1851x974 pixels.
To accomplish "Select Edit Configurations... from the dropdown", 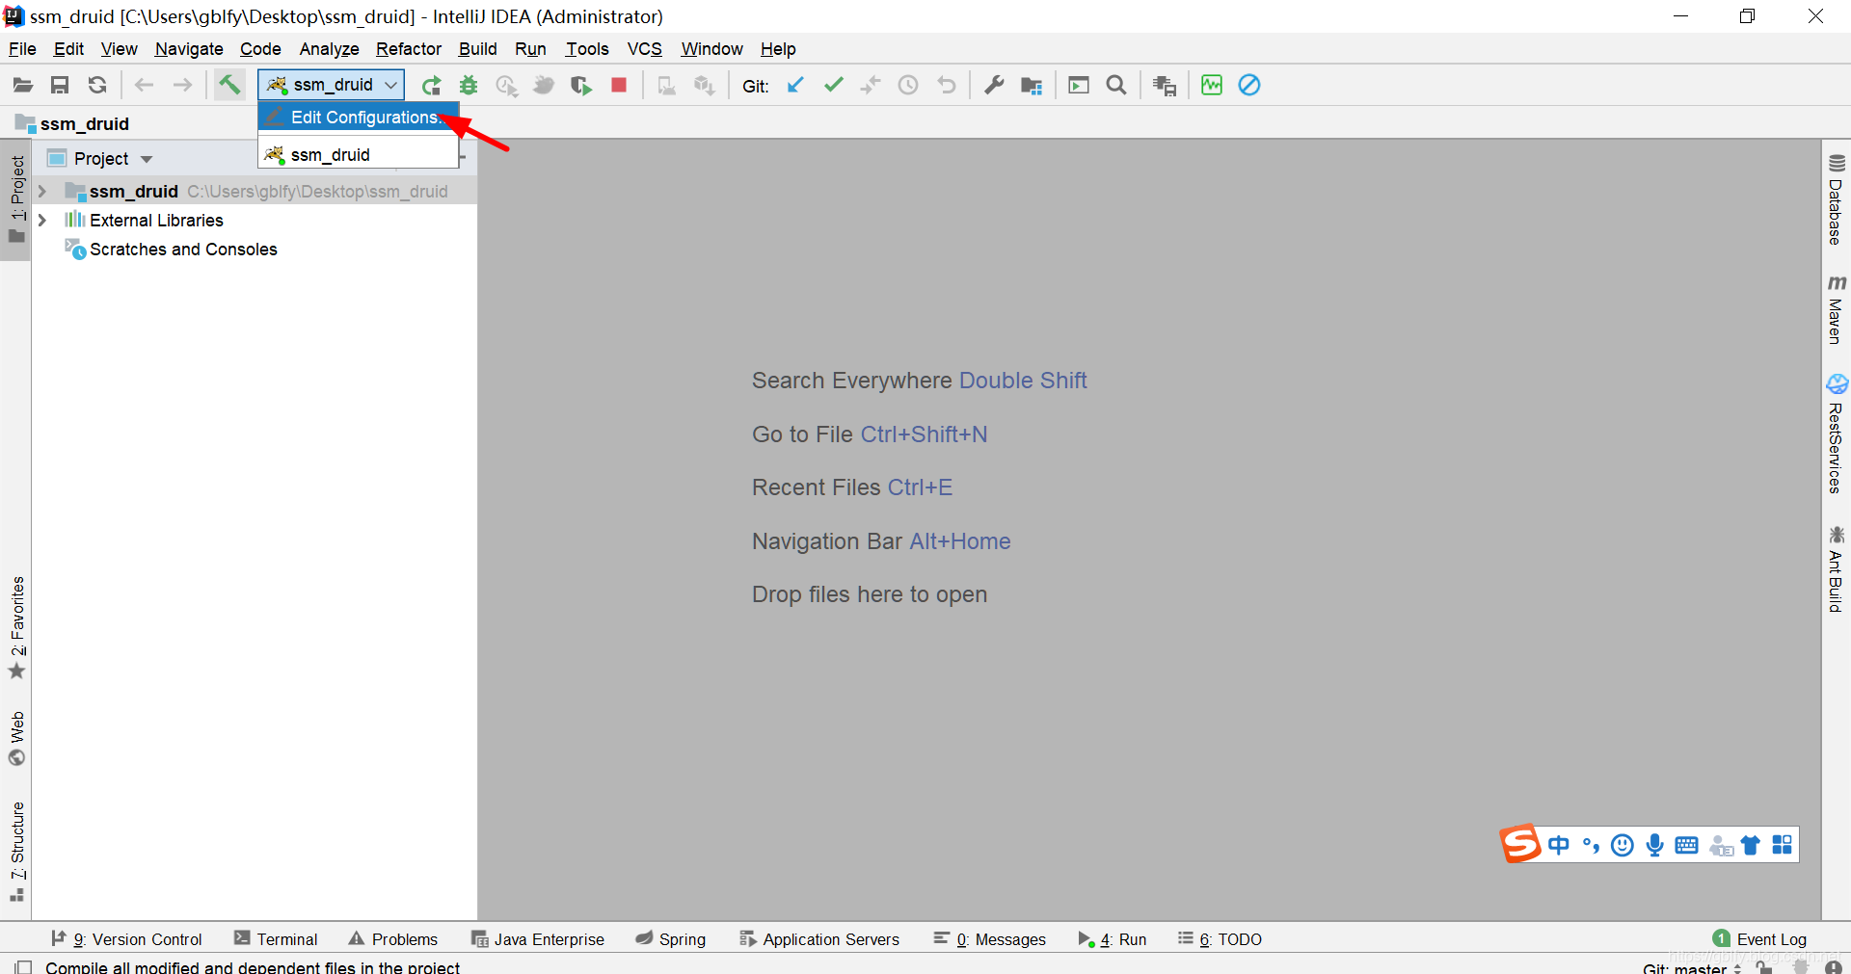I will click(x=359, y=118).
